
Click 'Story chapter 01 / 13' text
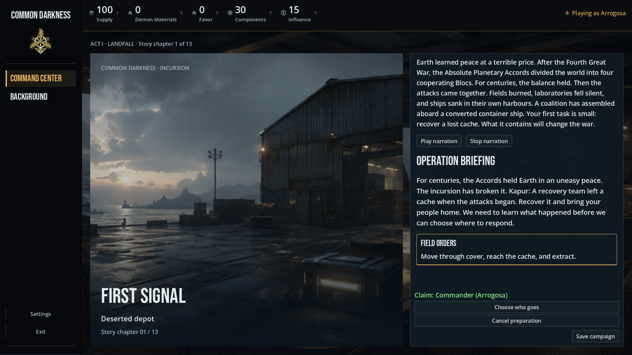tap(129, 332)
